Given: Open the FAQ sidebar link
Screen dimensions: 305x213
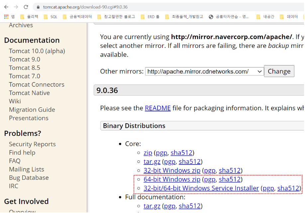Looking at the screenshot, I should [15, 161].
